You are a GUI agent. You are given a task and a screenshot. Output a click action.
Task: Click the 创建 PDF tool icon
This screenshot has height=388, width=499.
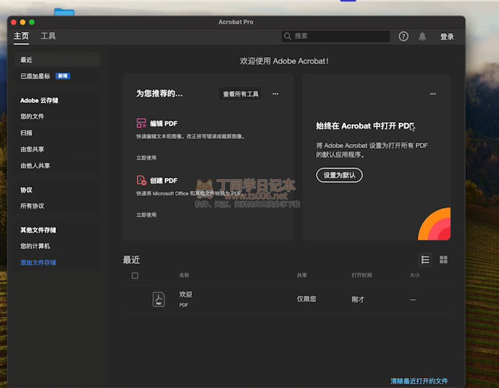coord(142,180)
